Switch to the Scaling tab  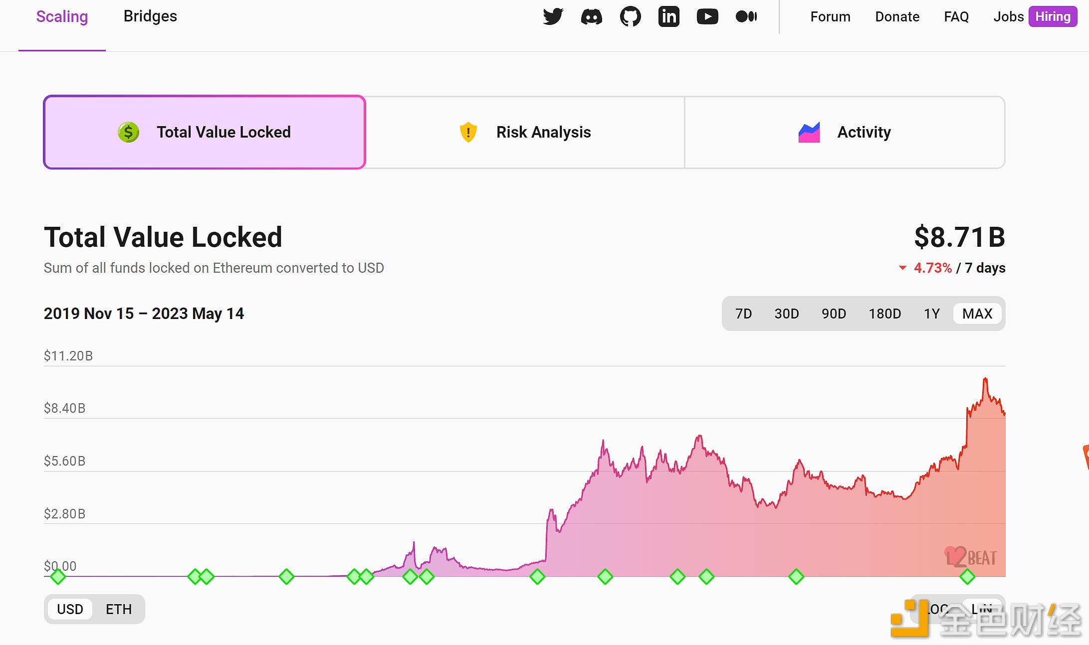(x=62, y=16)
